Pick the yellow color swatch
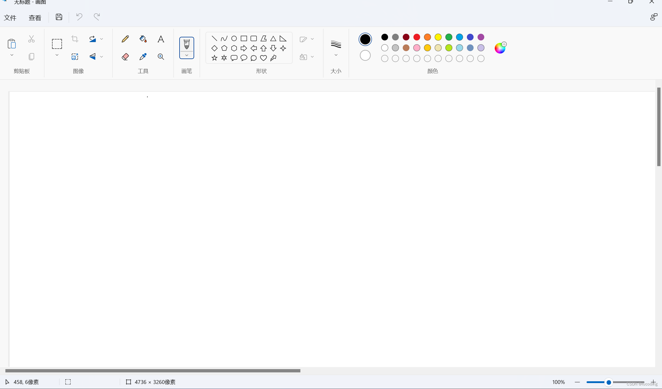Viewport: 662px width, 389px height. coord(438,37)
